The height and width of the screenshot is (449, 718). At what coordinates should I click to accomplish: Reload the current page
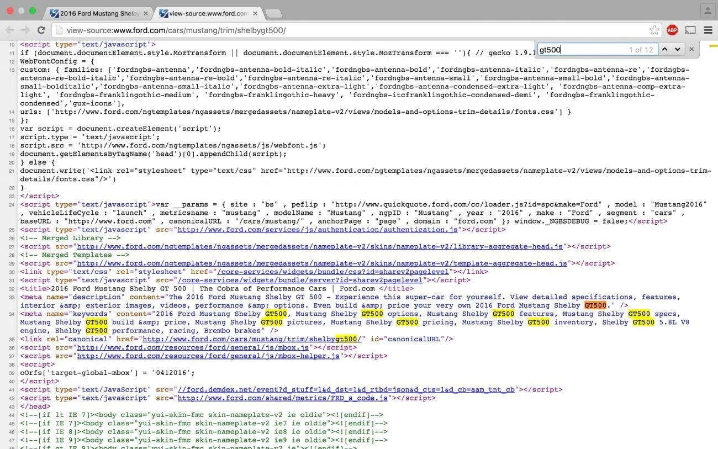pyautogui.click(x=41, y=30)
